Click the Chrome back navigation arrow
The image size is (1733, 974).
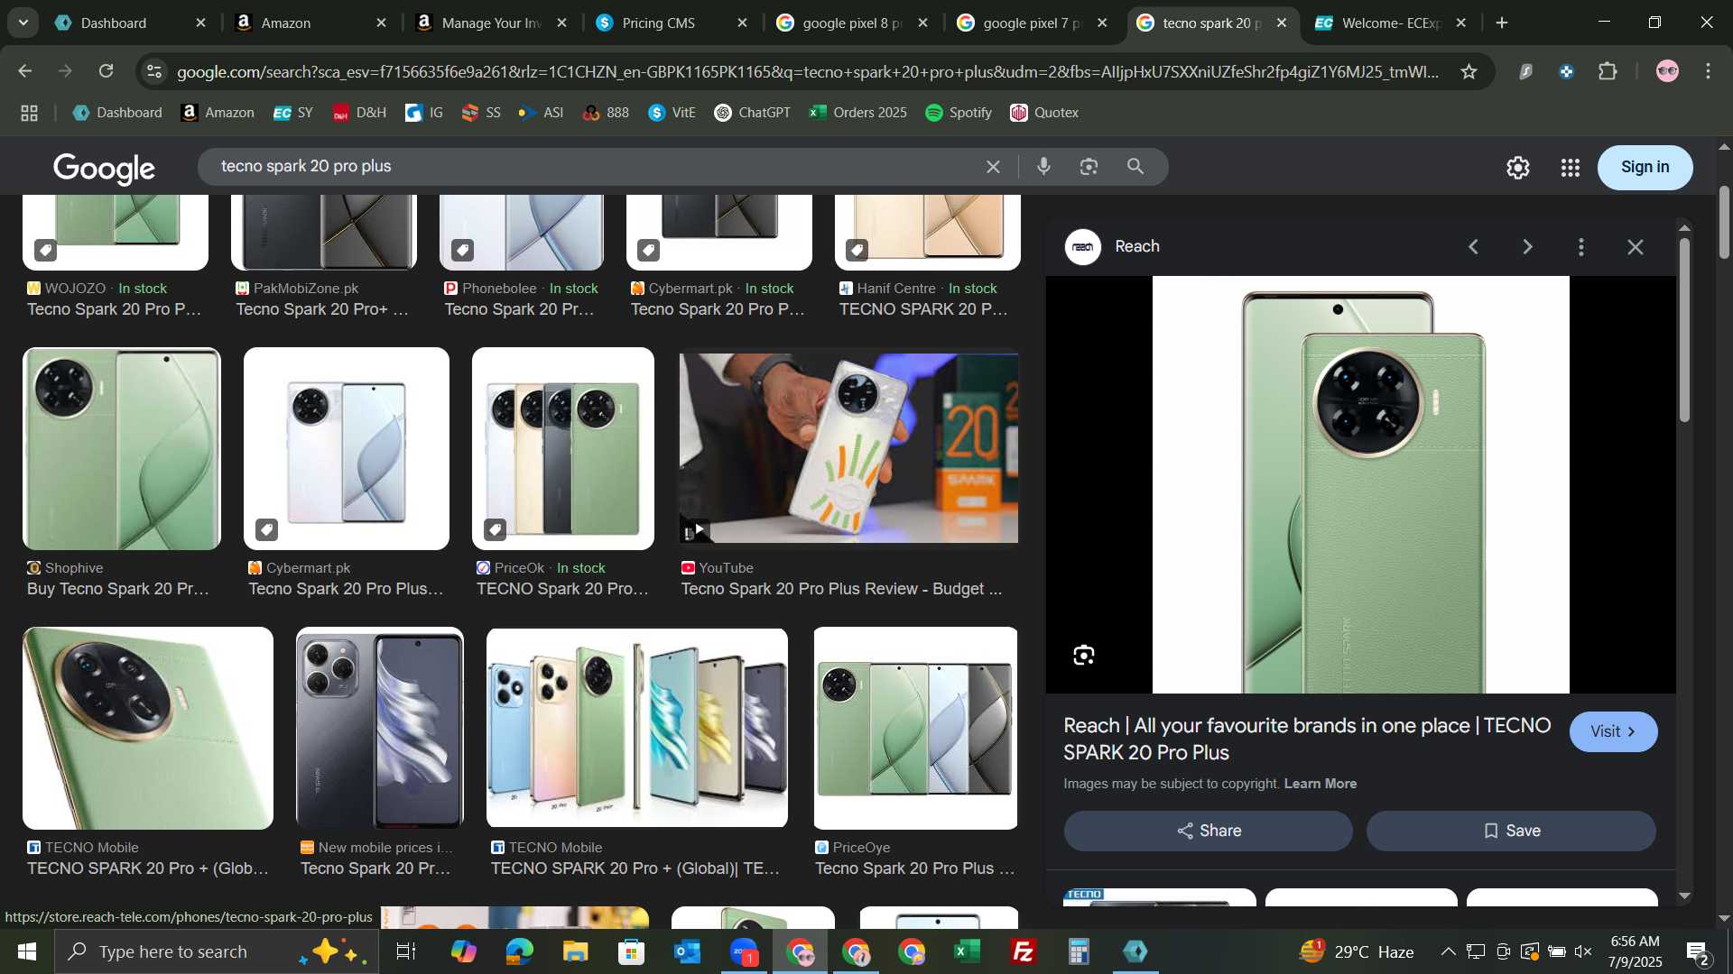[24, 71]
